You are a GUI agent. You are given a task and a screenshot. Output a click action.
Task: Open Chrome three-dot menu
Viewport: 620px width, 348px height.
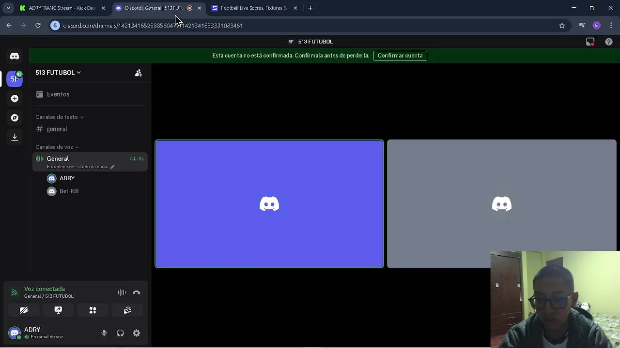[x=611, y=26]
